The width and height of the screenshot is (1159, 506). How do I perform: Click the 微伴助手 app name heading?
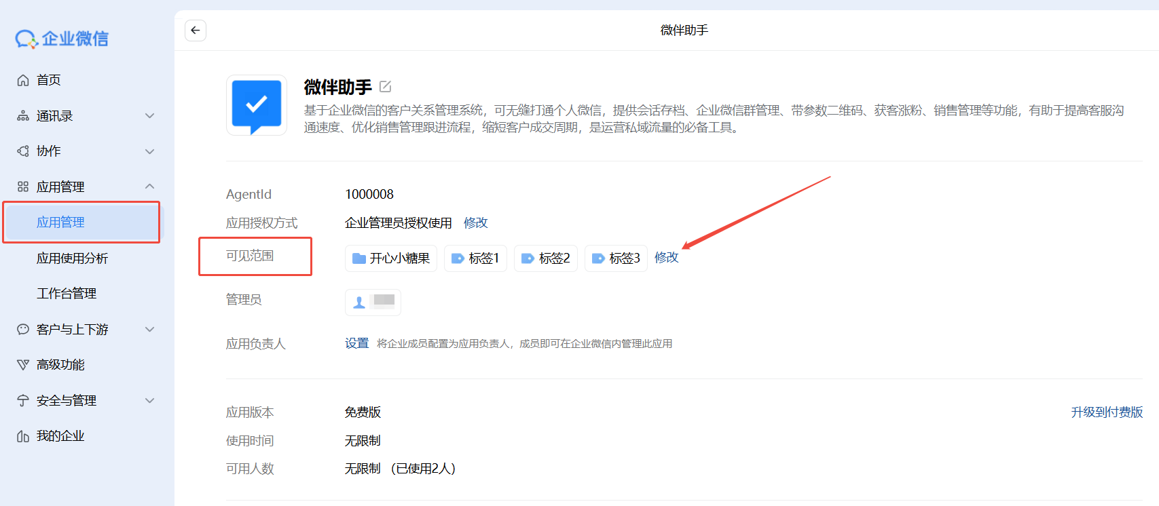(x=338, y=87)
